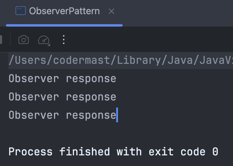Expand the profiler icon's small dropdown arrow
233x166 pixels.
49,45
